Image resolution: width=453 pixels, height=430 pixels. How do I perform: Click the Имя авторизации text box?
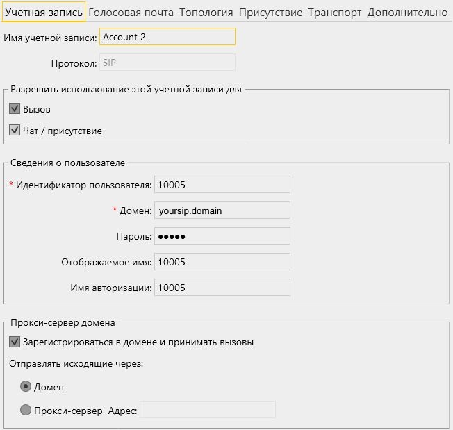pos(222,288)
